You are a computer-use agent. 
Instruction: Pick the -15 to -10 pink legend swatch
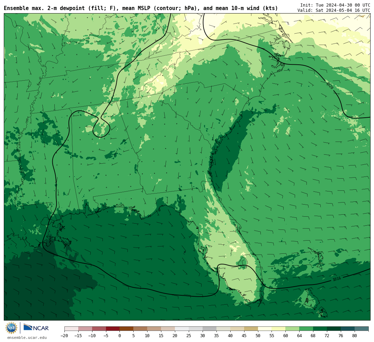pyautogui.click(x=85, y=329)
